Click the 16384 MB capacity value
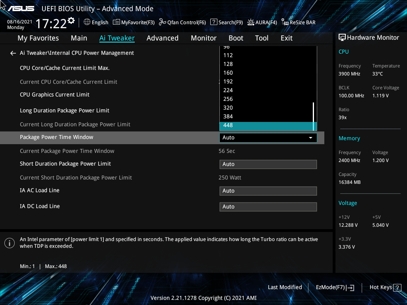 [x=349, y=182]
